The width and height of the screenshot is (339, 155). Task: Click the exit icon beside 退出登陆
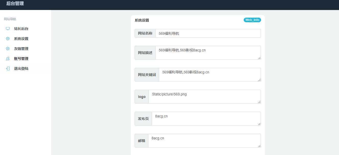click(7, 68)
